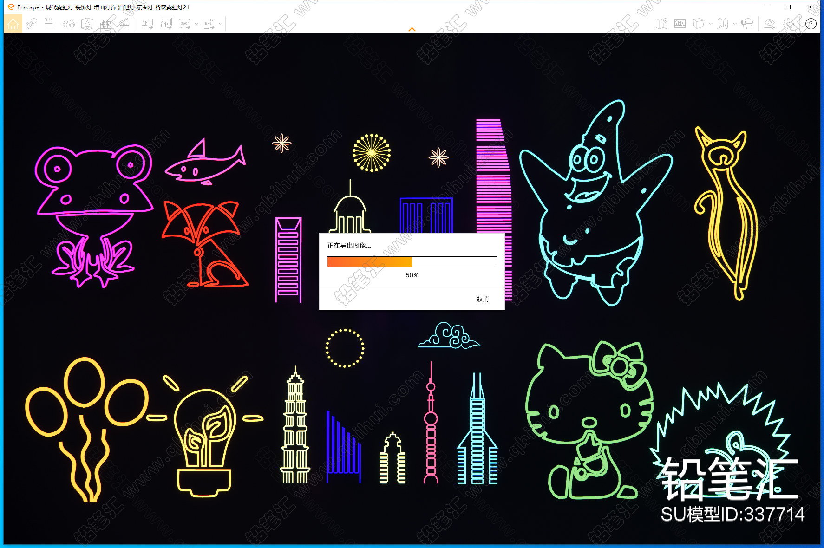The height and width of the screenshot is (548, 824).
Task: Open the Help question mark icon
Action: pyautogui.click(x=811, y=24)
